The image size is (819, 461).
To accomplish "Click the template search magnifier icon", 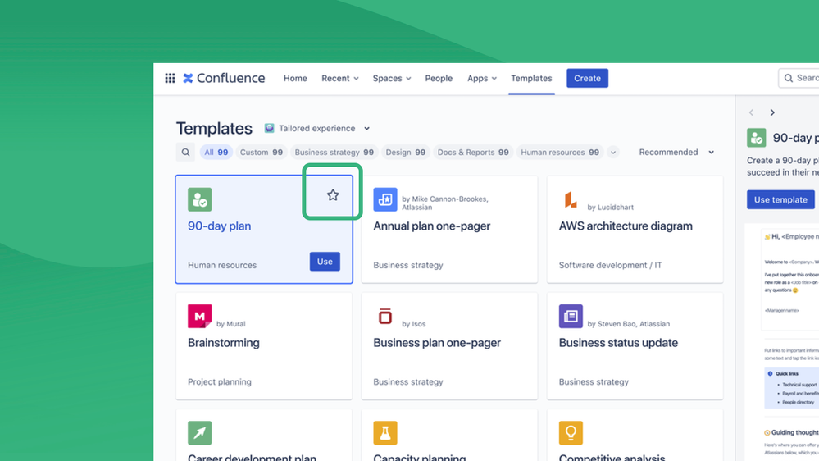I will [x=185, y=152].
